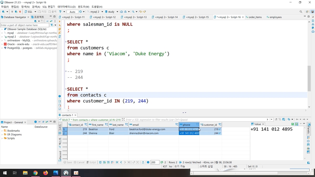The width and height of the screenshot is (315, 177).
Task: Open the 파일(F) menu
Action: tap(5, 7)
